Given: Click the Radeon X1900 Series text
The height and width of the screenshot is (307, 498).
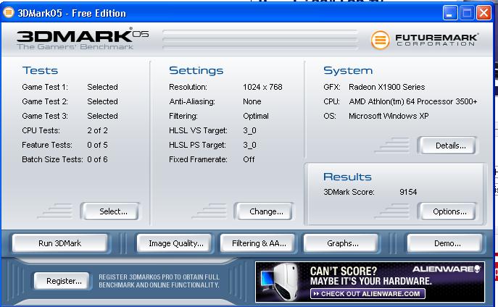Looking at the screenshot, I should coord(387,87).
